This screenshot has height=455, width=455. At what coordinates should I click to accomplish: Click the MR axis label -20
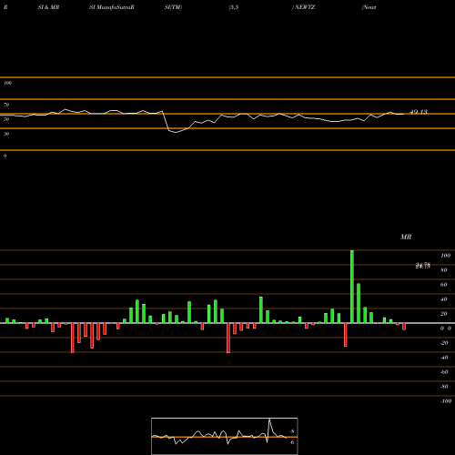(x=444, y=343)
